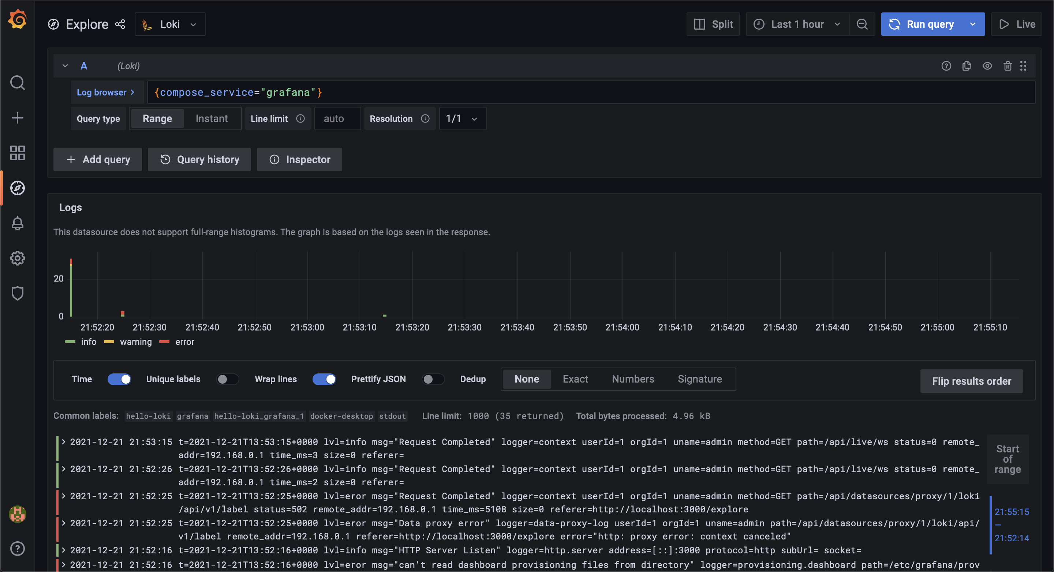1054x572 pixels.
Task: Click the Dashboards grid icon in sidebar
Action: 17,153
